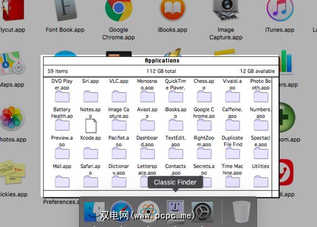
Task: Select the Mail.app folder icon
Action: [62, 181]
